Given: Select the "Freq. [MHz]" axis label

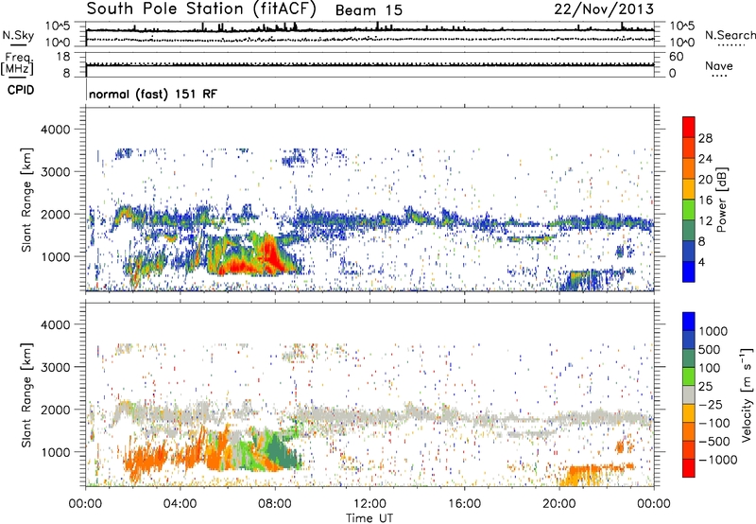Looking at the screenshot, I should [18, 63].
